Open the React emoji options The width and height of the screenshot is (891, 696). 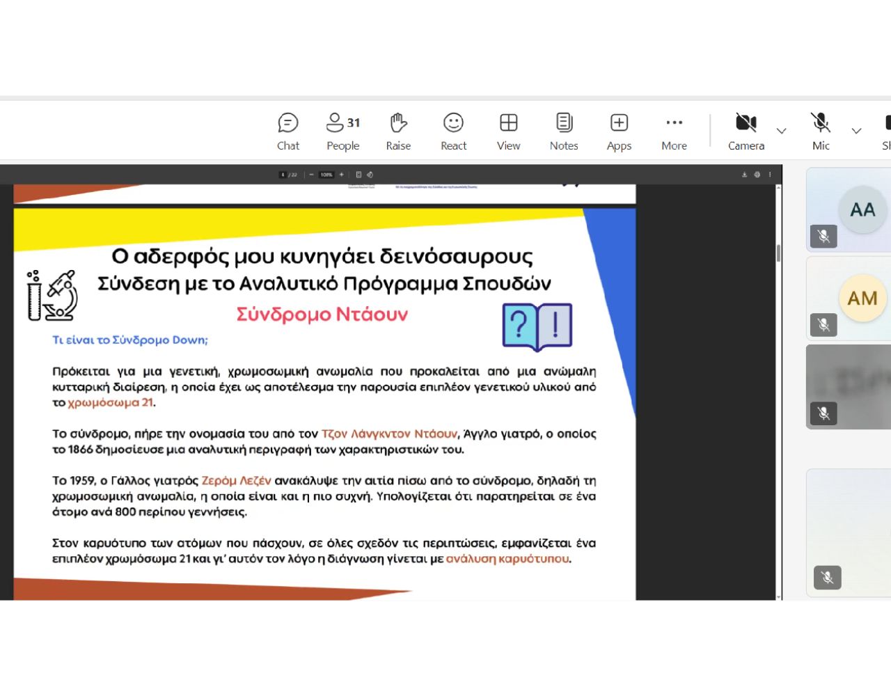(454, 131)
